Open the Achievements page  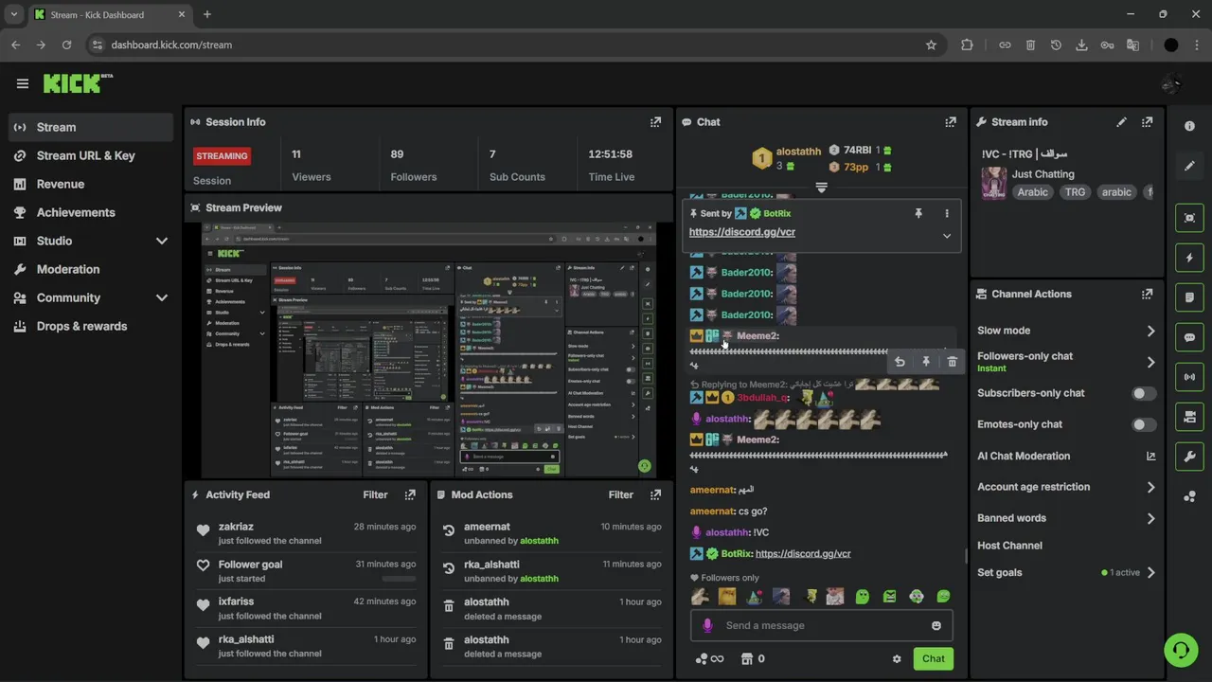pyautogui.click(x=92, y=212)
